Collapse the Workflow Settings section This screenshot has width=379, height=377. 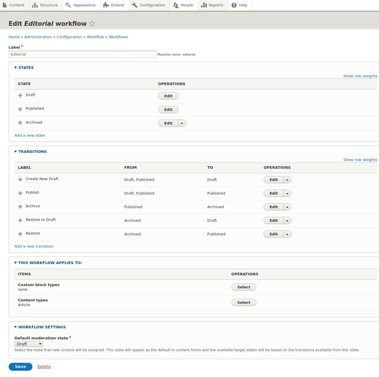click(42, 327)
